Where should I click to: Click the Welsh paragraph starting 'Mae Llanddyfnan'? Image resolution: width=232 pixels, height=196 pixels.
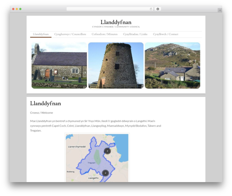click(96, 126)
